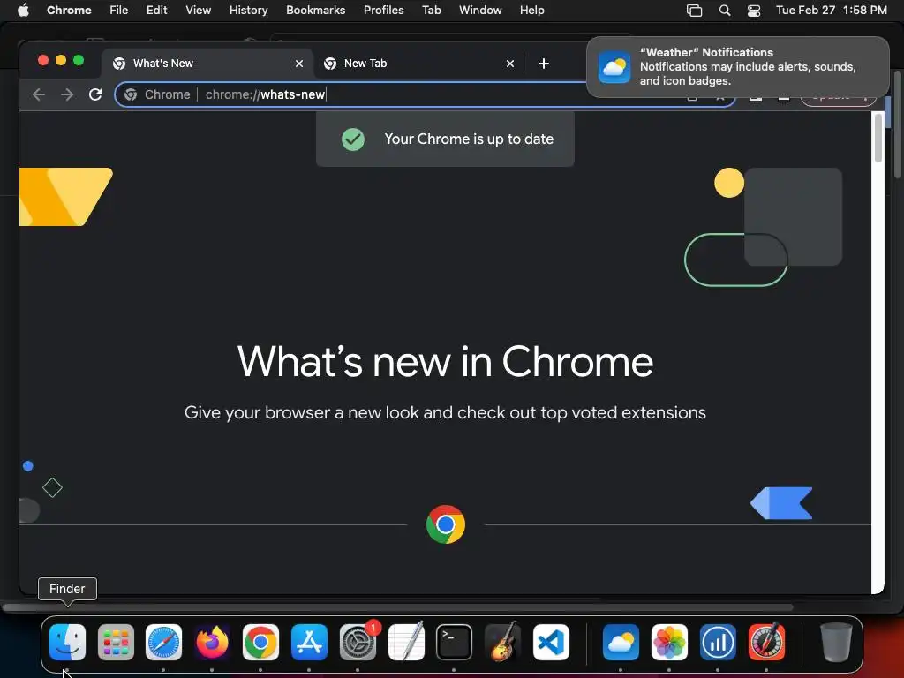Switch to the What's New tab
This screenshot has height=678, width=904.
click(208, 64)
